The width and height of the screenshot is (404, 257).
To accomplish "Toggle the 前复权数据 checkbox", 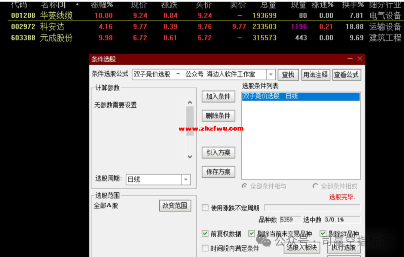I will (x=205, y=233).
